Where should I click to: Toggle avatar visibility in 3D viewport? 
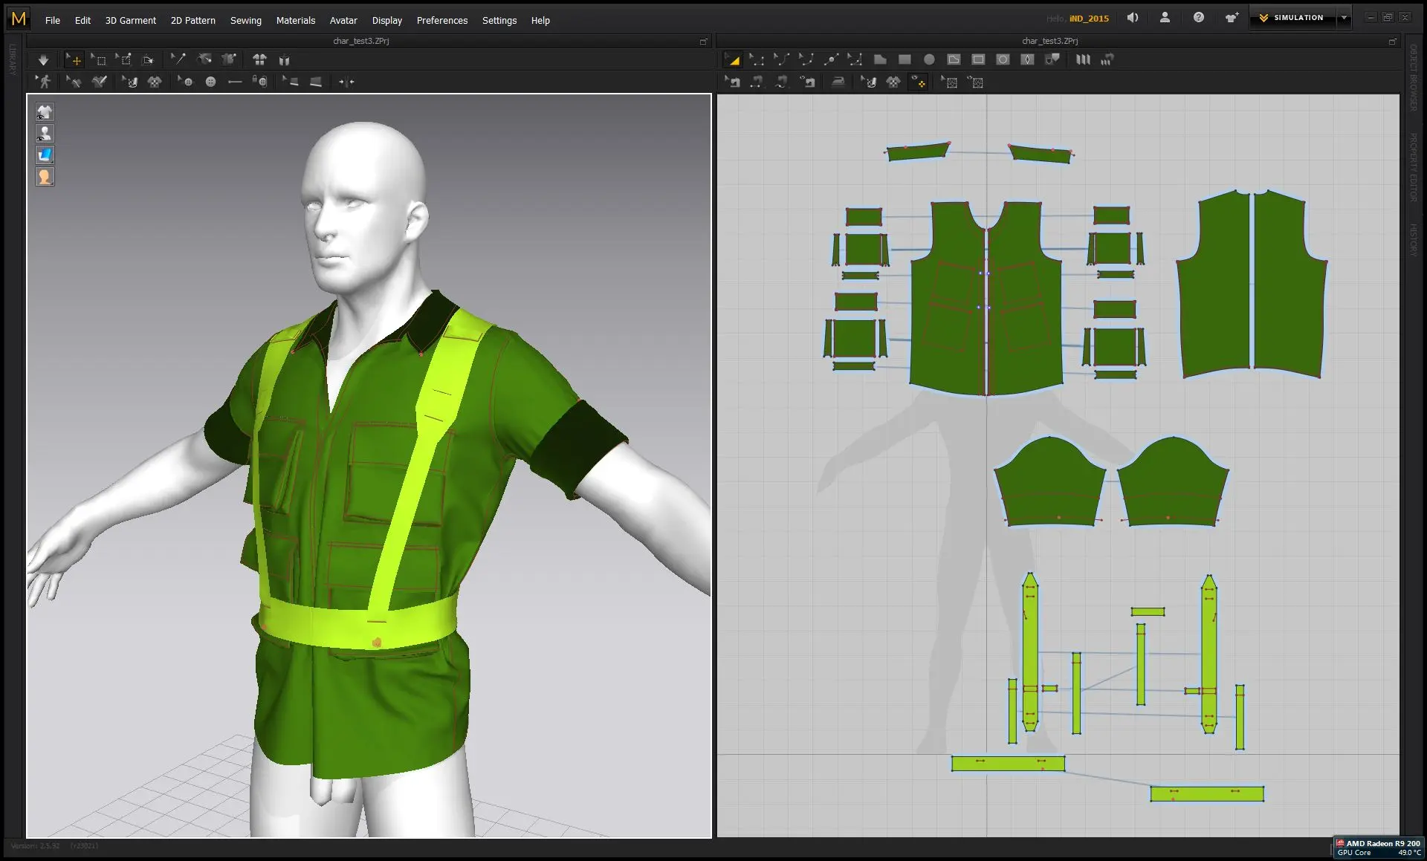tap(45, 134)
